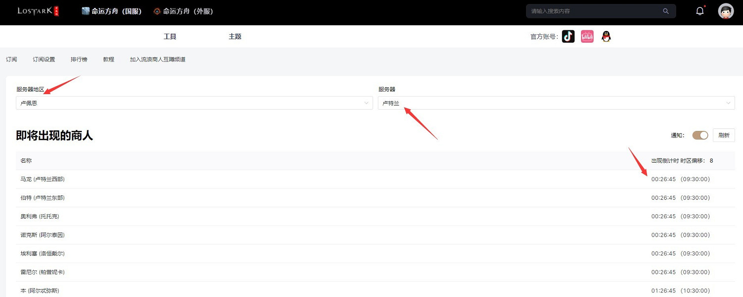This screenshot has height=297, width=743.
Task: Toggle the 通知 notification switch
Action: [700, 135]
